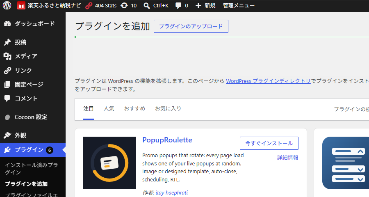369x197 pixels.
Task: Click the red site icon for 楽天ふるさと納税ナビ
Action: pos(21,5)
